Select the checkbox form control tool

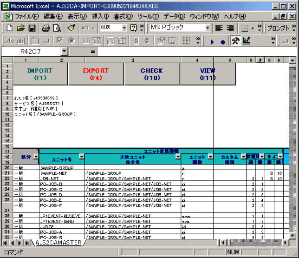(x=60, y=41)
